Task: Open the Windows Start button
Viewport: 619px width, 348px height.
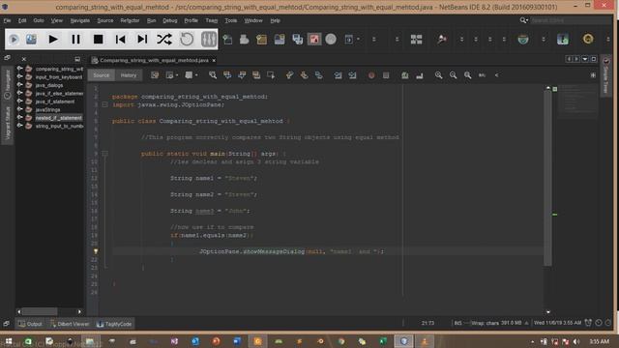Action: tap(9, 341)
